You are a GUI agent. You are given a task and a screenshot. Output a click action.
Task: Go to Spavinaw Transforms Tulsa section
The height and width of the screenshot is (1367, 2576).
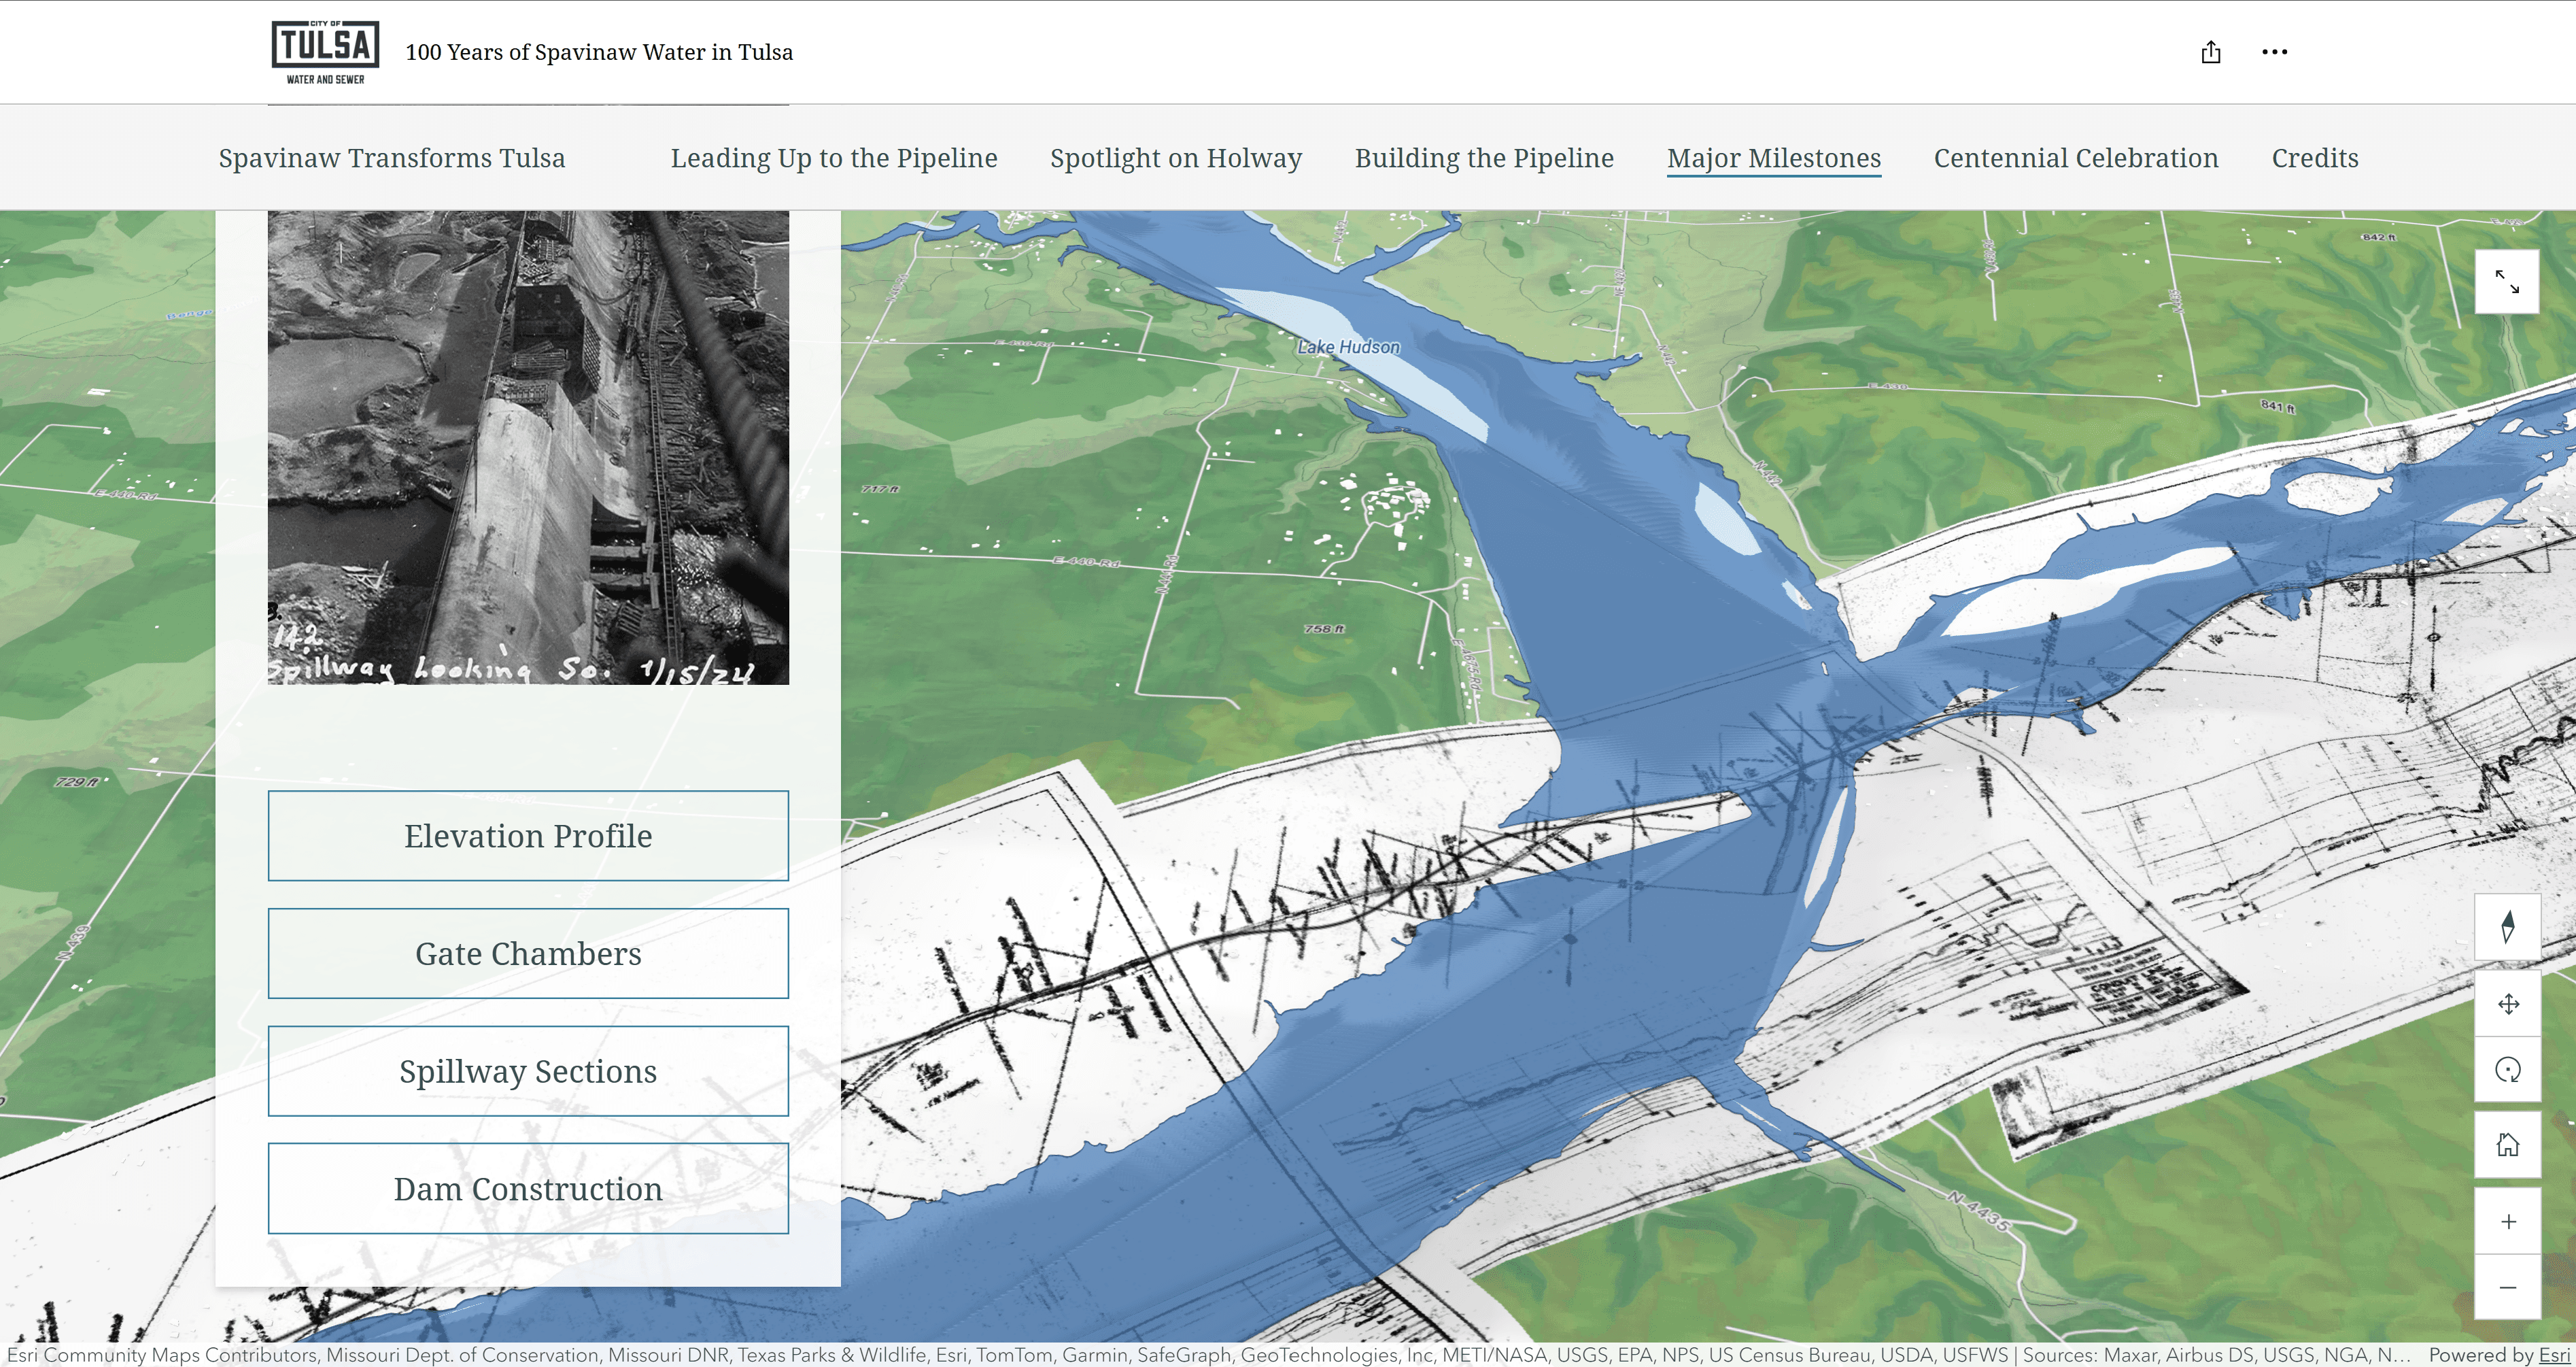(391, 158)
